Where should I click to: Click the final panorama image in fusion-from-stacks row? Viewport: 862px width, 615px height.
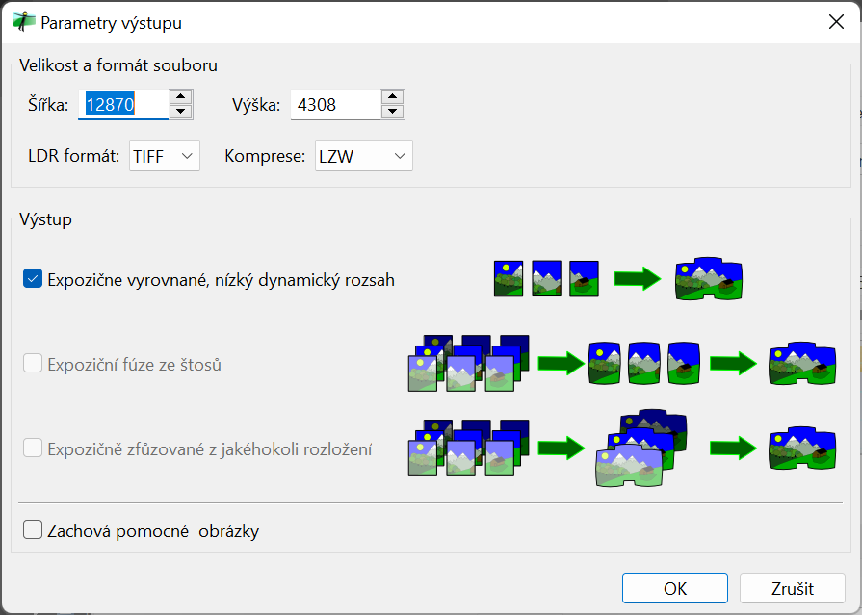[803, 363]
